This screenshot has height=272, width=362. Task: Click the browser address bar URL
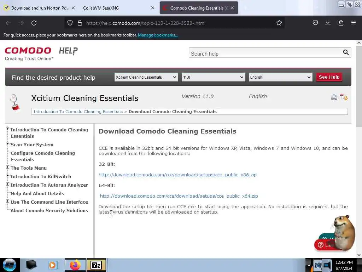tap(146, 23)
